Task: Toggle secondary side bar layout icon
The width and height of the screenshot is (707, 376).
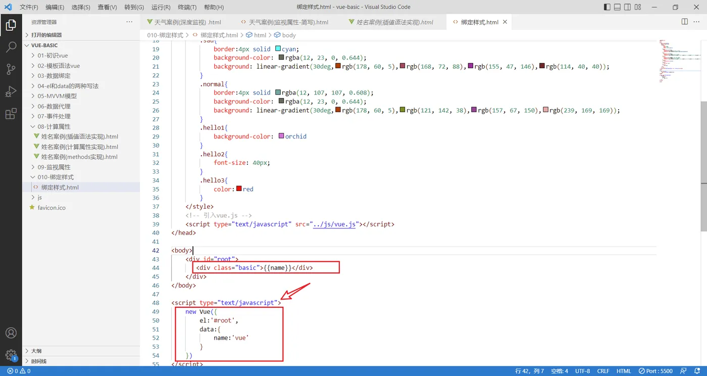Action: click(x=627, y=7)
